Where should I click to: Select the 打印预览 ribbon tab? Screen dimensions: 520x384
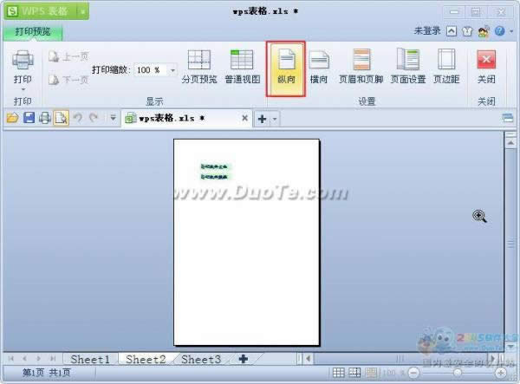[x=33, y=32]
